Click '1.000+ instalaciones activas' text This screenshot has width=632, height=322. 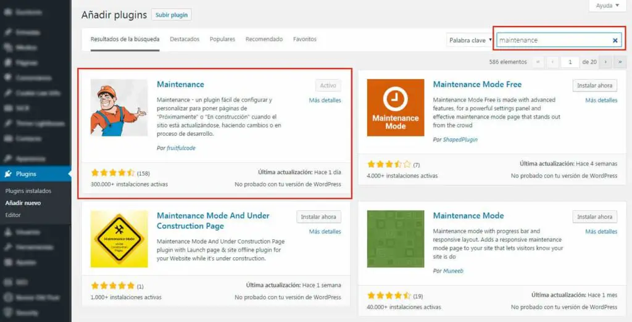click(x=126, y=297)
